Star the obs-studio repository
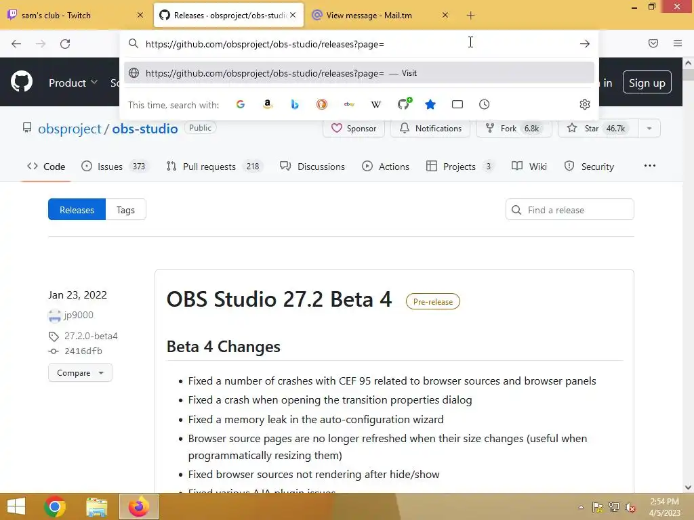The width and height of the screenshot is (694, 520). click(598, 128)
